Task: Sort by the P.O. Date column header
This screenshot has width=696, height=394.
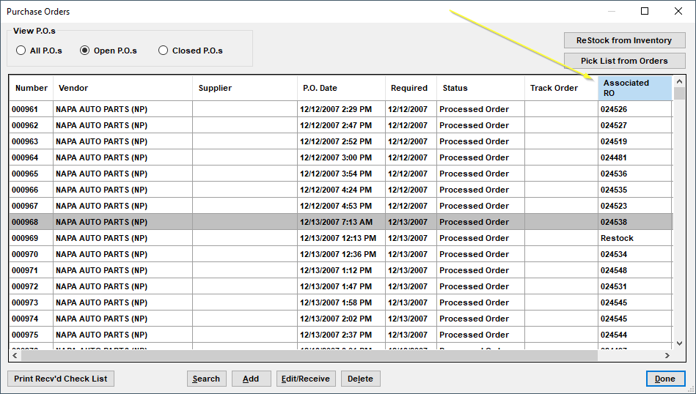Action: coord(341,88)
